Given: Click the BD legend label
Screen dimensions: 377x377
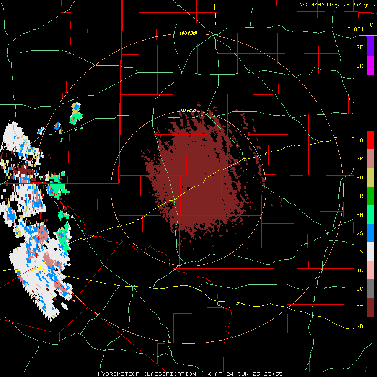Looking at the screenshot, I should [x=359, y=178].
